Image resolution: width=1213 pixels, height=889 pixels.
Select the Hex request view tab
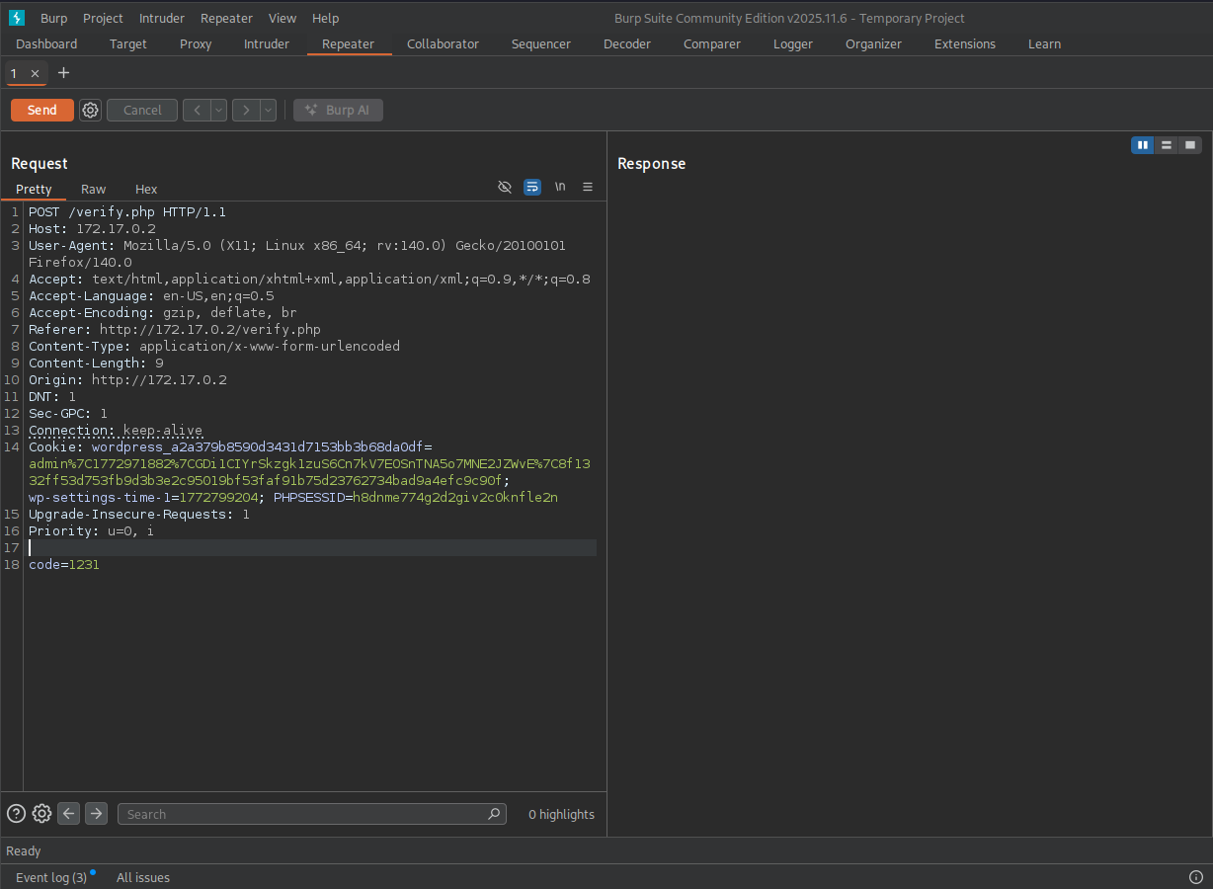pos(146,189)
